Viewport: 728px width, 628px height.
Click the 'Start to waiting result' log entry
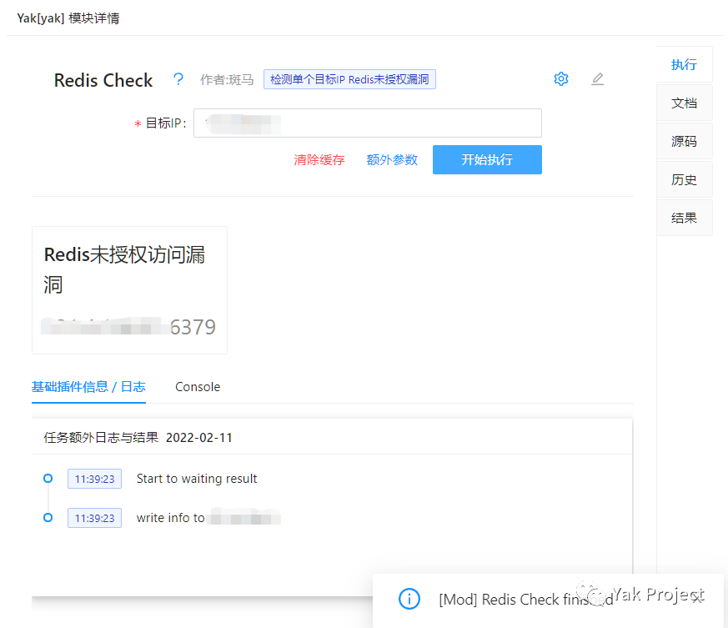pyautogui.click(x=197, y=479)
